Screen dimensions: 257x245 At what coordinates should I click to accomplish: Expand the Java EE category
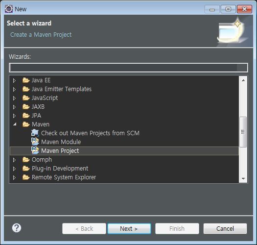tap(14, 80)
